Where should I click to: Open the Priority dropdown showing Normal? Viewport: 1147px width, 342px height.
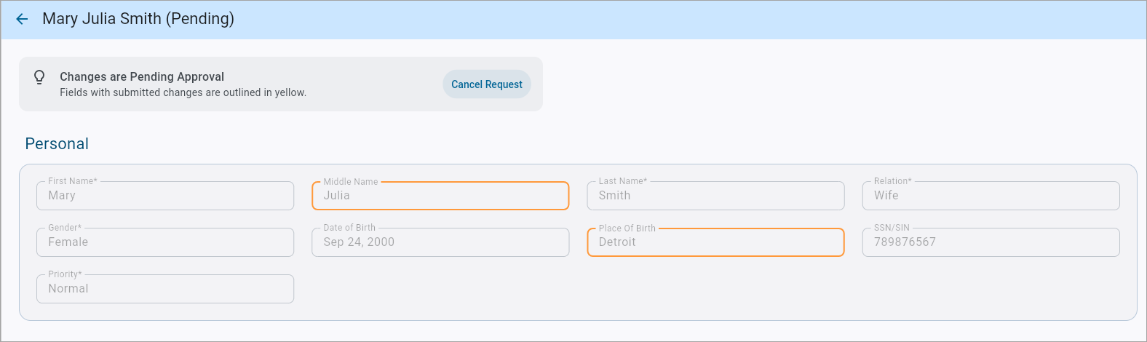165,289
